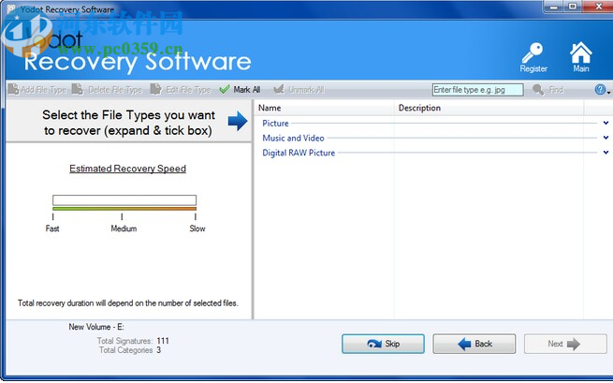This screenshot has height=383, width=613.
Task: Click the Next button
Action: [x=565, y=344]
